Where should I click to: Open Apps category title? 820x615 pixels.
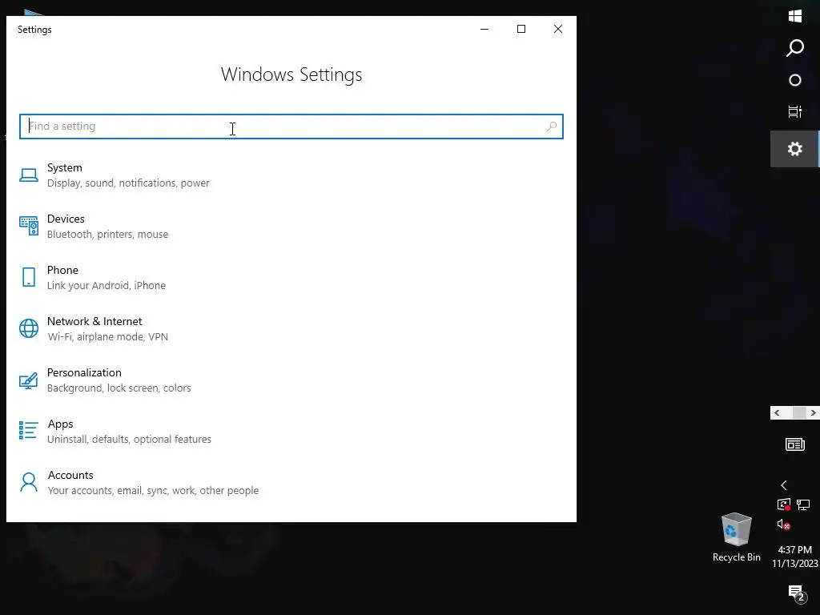(60, 424)
